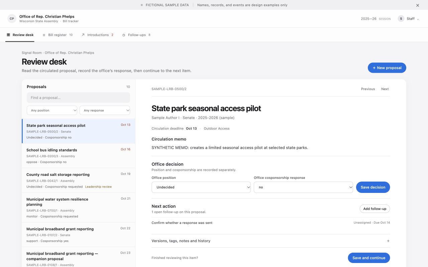This screenshot has width=428, height=267.
Task: Click the Outdoor Access tag
Action: tap(217, 128)
